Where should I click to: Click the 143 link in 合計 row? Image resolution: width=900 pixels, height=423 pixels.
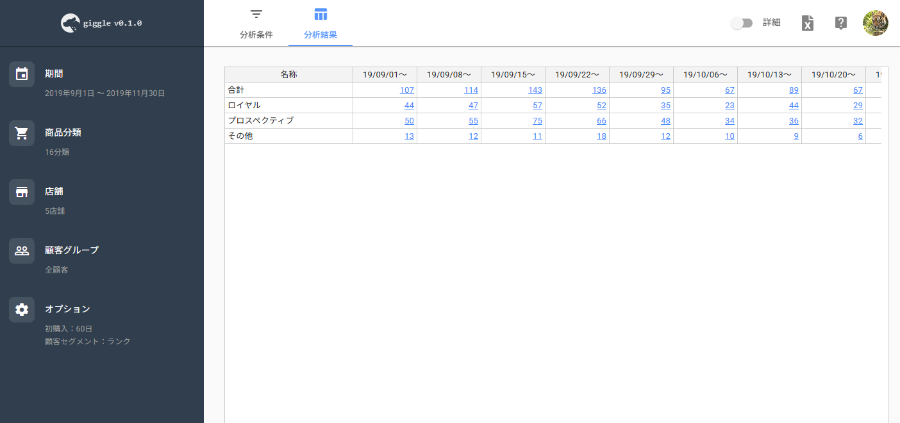pos(535,90)
